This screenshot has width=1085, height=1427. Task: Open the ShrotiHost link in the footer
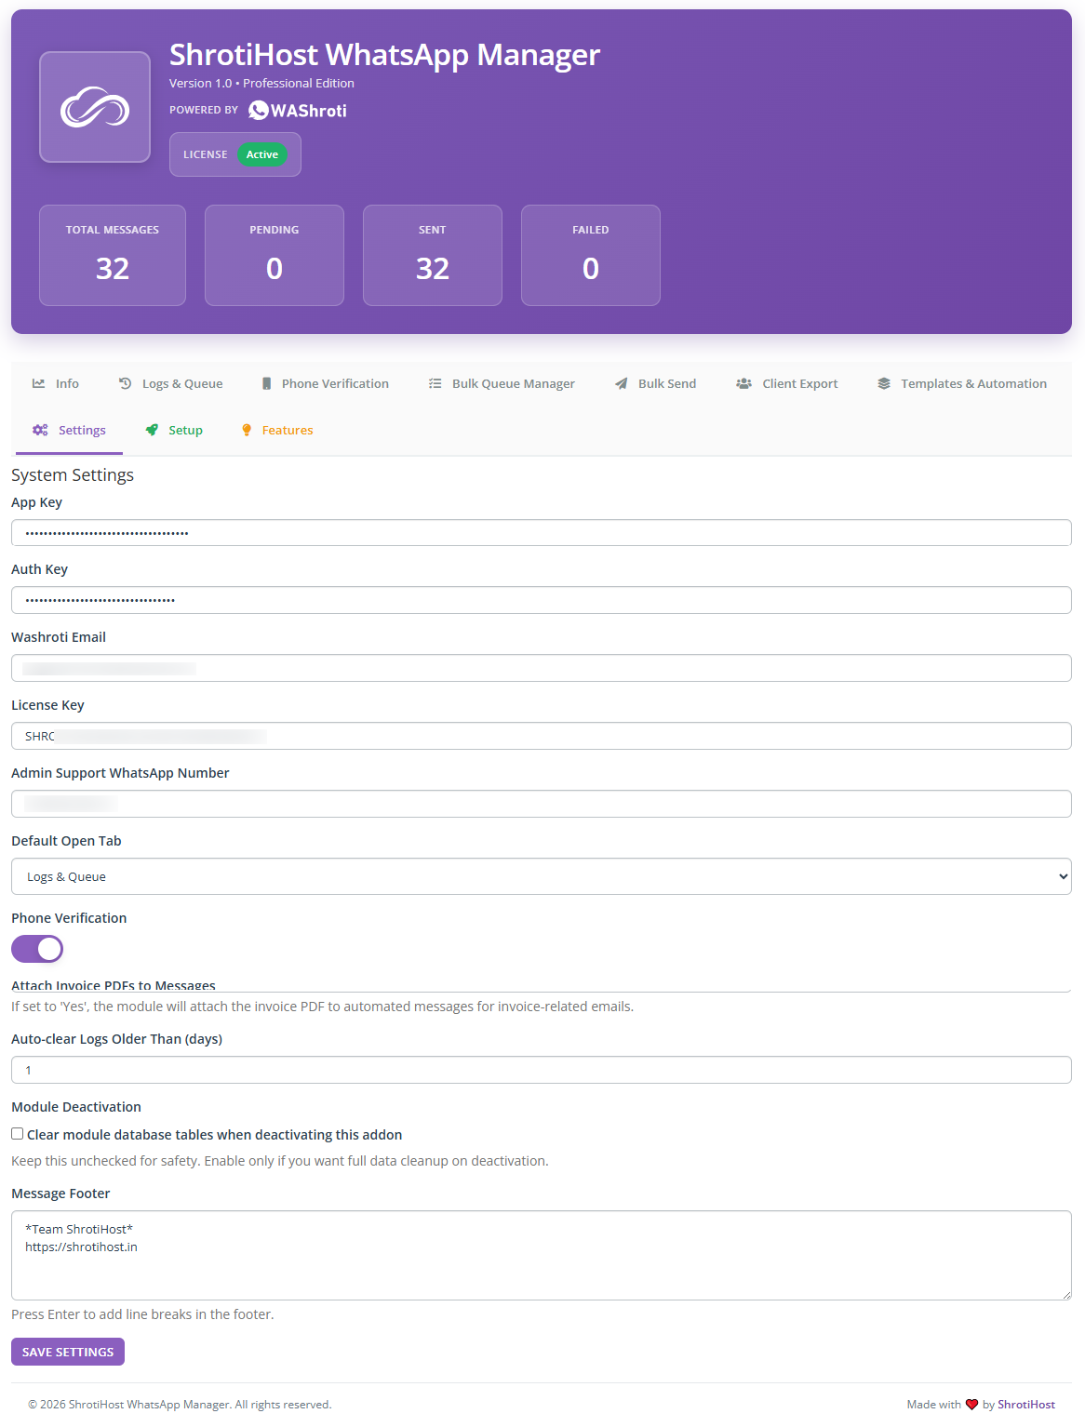tap(1025, 1405)
